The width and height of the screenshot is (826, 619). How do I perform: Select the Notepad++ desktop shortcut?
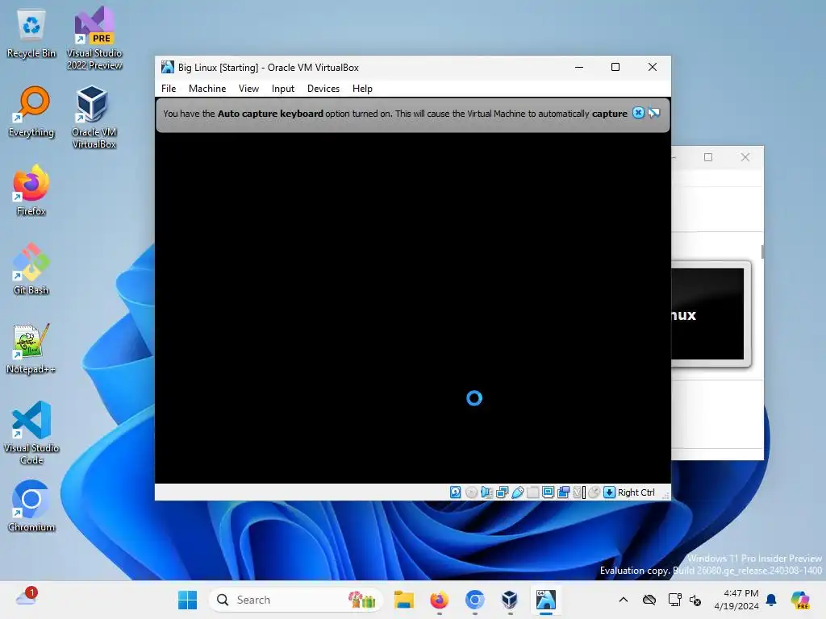31,348
